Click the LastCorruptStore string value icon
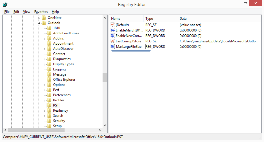This screenshot has height=142, width=264. pos(113,41)
